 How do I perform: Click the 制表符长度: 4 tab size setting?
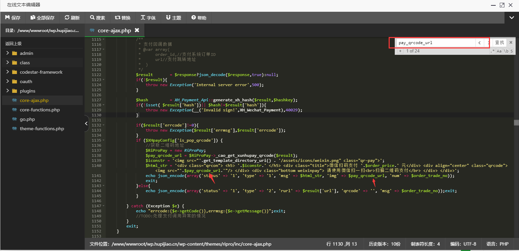click(425, 244)
